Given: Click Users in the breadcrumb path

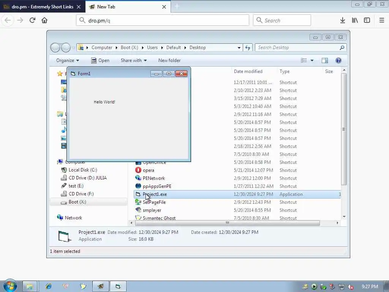Looking at the screenshot, I should click(152, 48).
